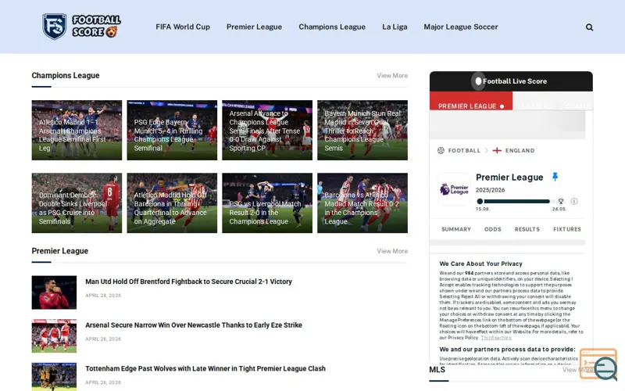This screenshot has height=391, width=625.
Task: Click the 2025/2026 season label
Action: [491, 190]
